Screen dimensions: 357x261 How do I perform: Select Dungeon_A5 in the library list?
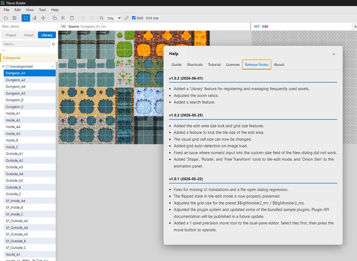click(29, 93)
